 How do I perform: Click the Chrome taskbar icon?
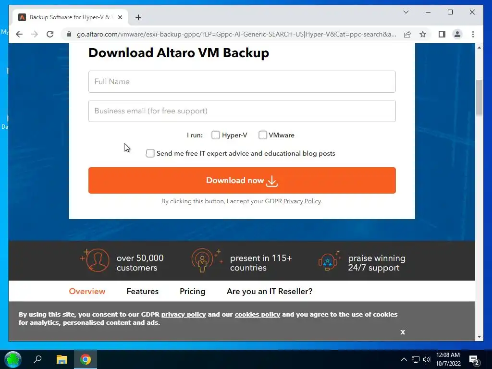click(x=86, y=359)
